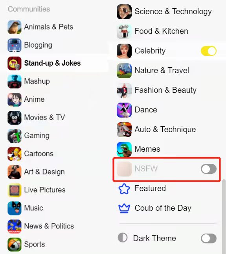Screen dimensions: 226x254
Task: Open the Blogging community icon
Action: [x=15, y=45]
